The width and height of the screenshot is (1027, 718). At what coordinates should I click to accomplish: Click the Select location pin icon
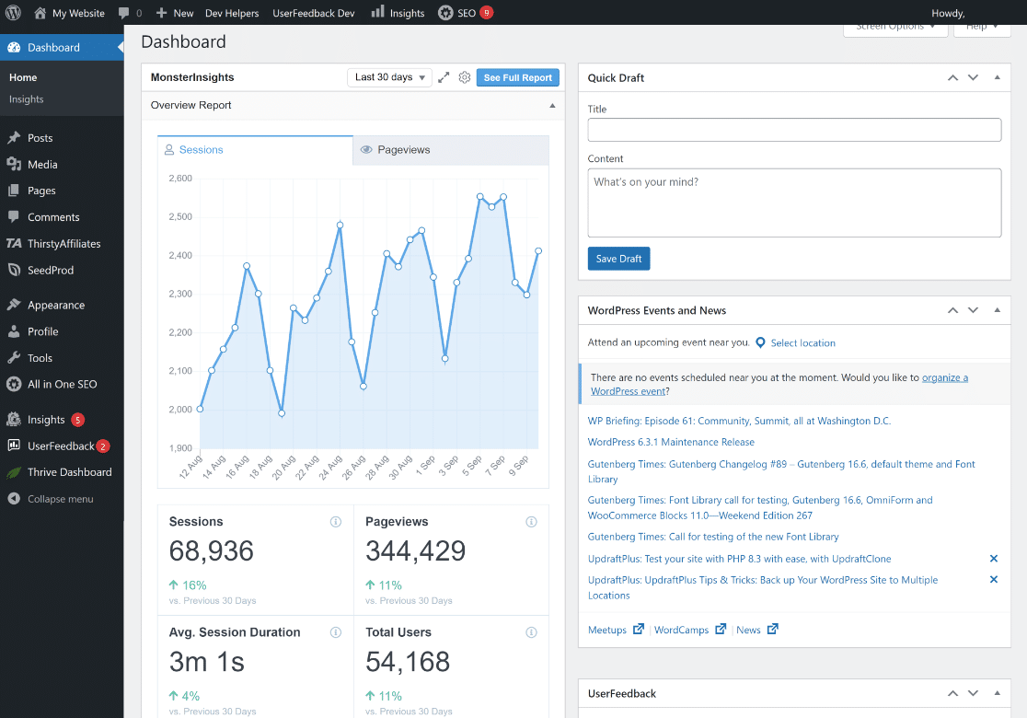760,342
